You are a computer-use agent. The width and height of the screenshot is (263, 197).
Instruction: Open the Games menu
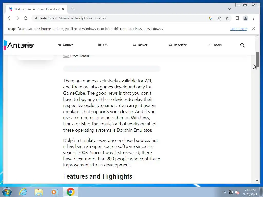coord(65,45)
